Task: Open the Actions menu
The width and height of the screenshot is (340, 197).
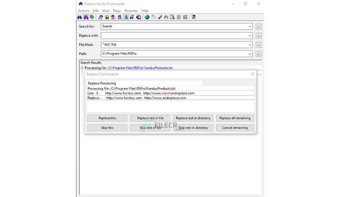Action: coord(84,11)
